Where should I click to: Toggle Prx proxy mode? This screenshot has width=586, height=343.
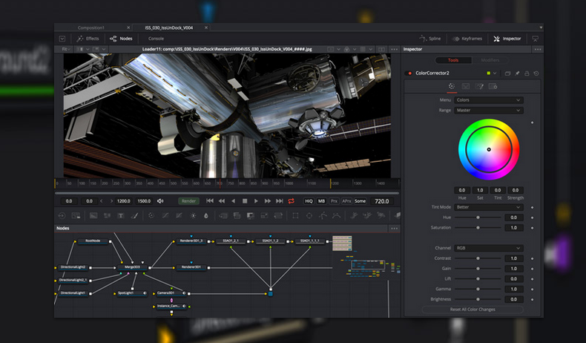334,201
